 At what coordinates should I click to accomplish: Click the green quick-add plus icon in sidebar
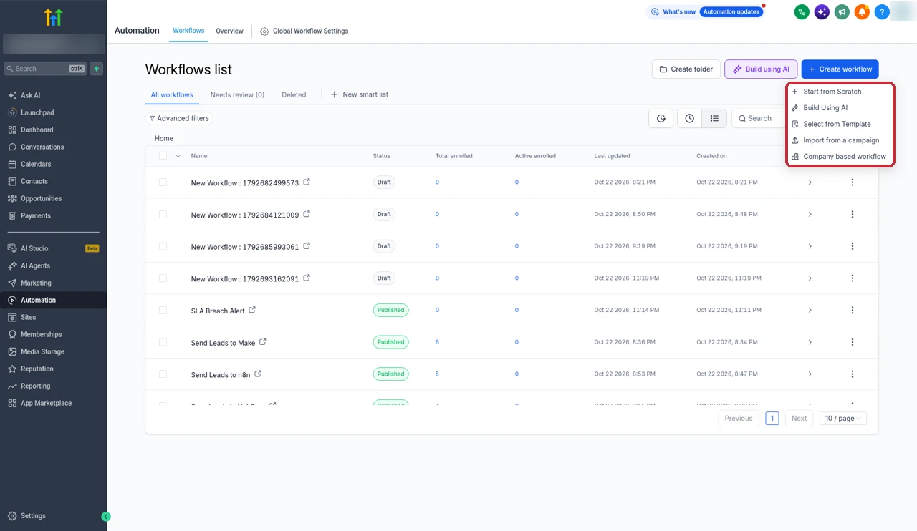[97, 69]
